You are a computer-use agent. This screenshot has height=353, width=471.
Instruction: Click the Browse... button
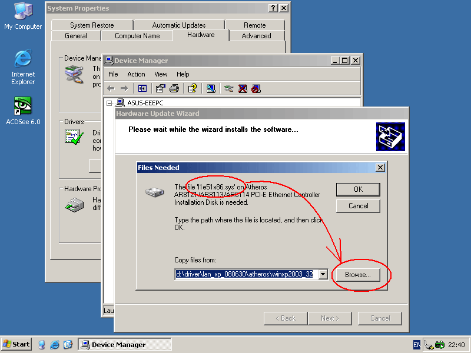(358, 275)
